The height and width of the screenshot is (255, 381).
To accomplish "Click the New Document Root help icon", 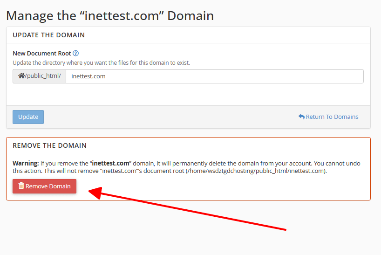I will pyautogui.click(x=76, y=53).
